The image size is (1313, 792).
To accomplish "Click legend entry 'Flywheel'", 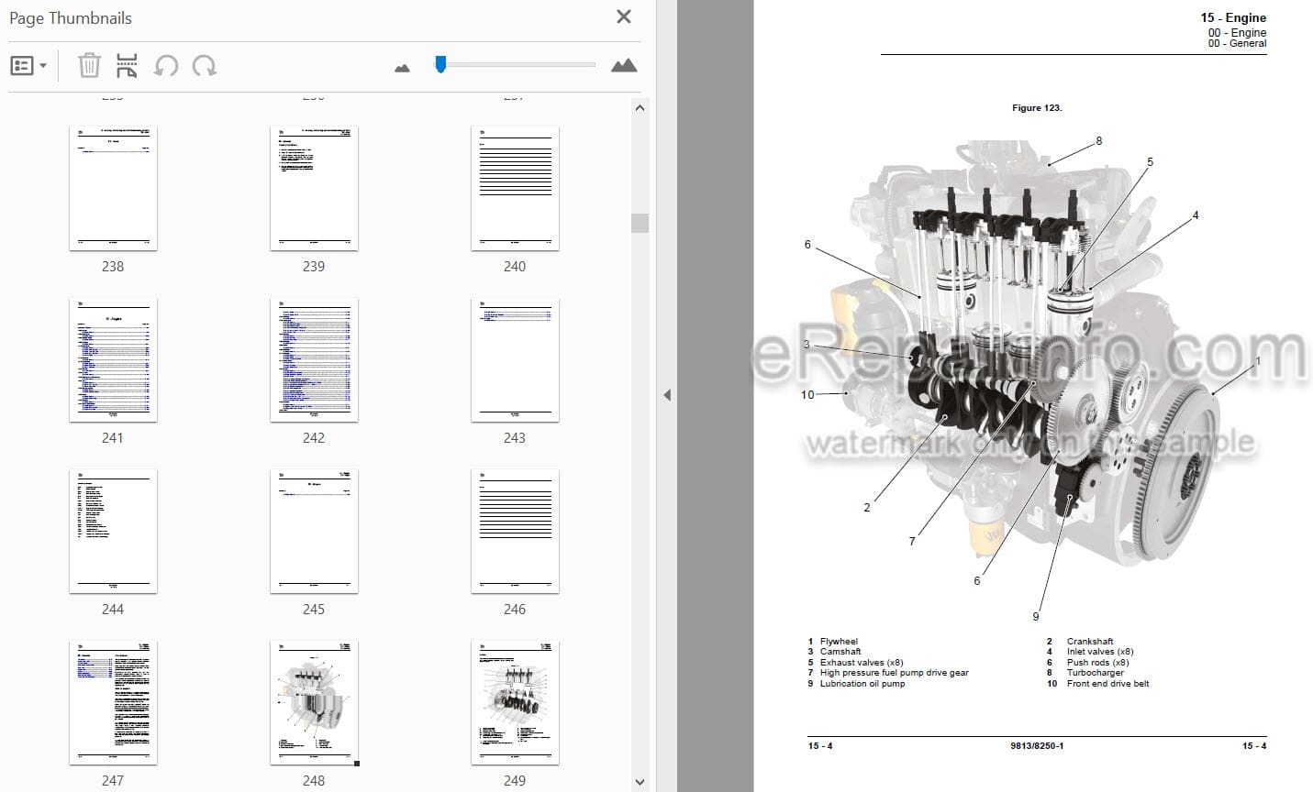I will coord(839,642).
